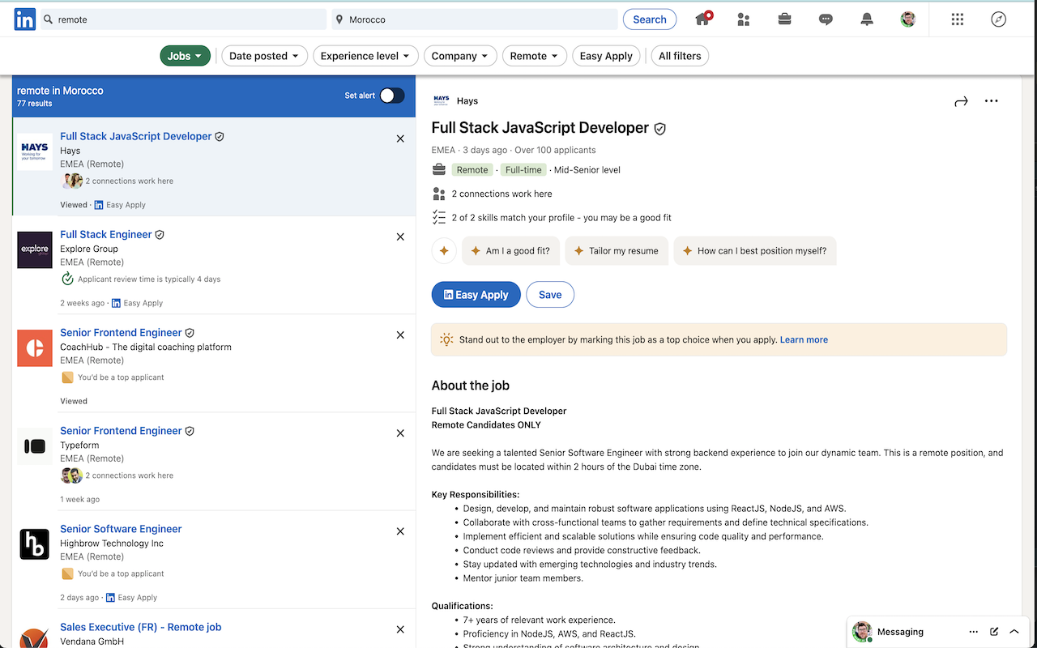Click the Typeform logo
Viewport: 1037px width, 648px height.
pyautogui.click(x=35, y=446)
